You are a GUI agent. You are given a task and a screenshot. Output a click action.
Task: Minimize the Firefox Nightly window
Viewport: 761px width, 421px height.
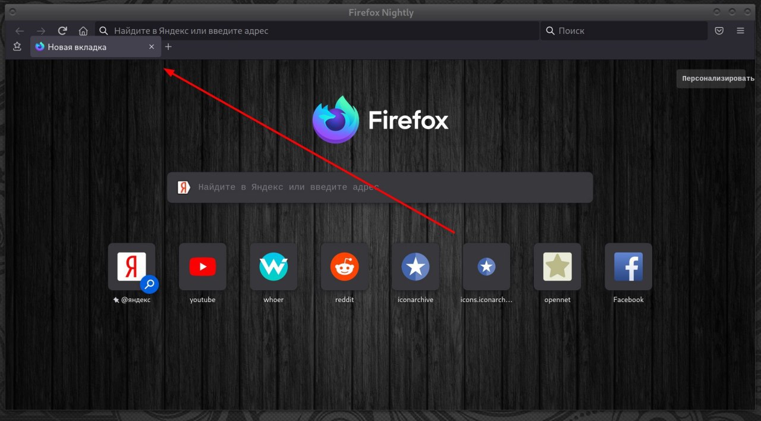coord(717,12)
